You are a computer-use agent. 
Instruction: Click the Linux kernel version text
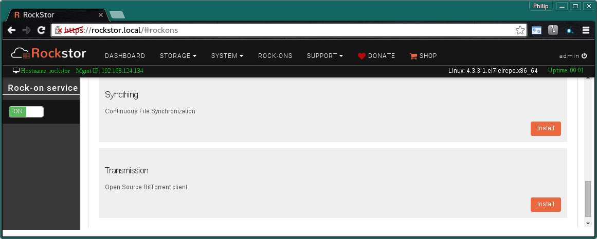[x=493, y=71]
